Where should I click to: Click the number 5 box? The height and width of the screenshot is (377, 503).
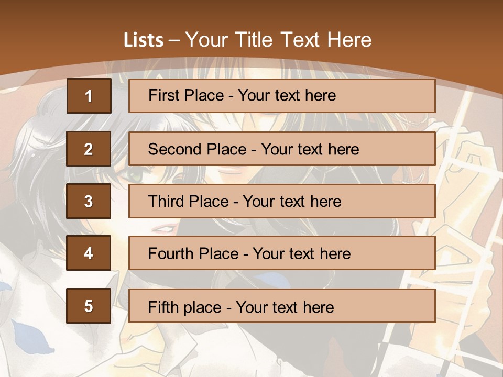(89, 305)
